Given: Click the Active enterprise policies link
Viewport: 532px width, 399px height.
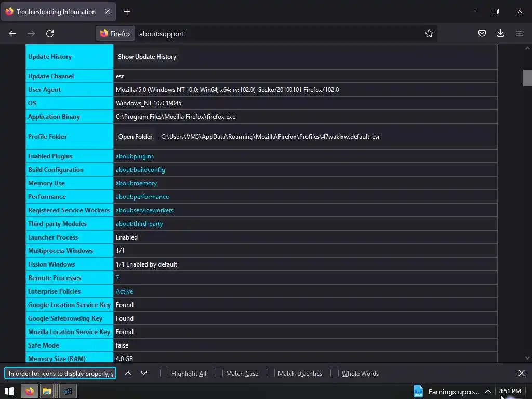Looking at the screenshot, I should click(125, 291).
